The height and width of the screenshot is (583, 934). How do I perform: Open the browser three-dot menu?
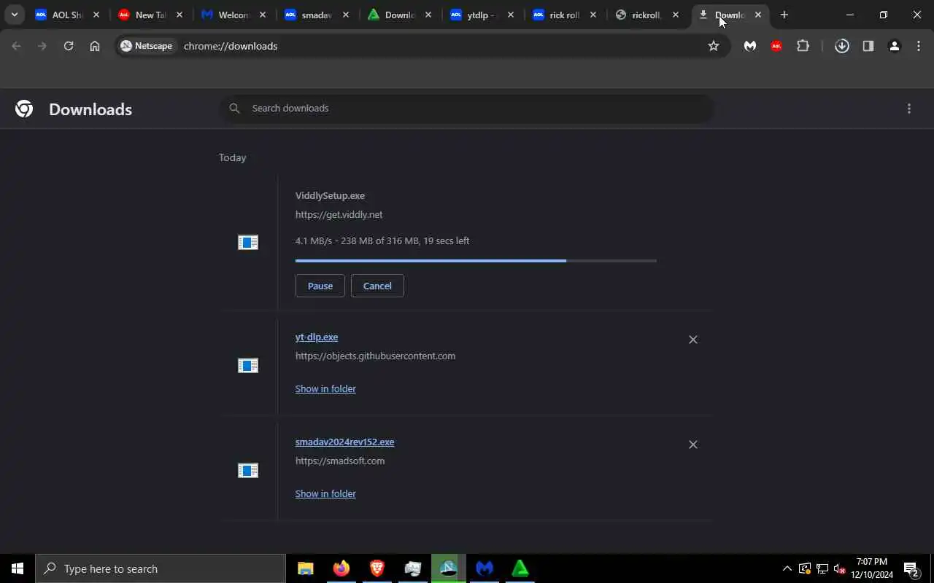919,46
